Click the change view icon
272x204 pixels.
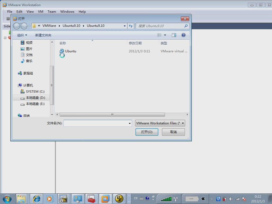159,35
